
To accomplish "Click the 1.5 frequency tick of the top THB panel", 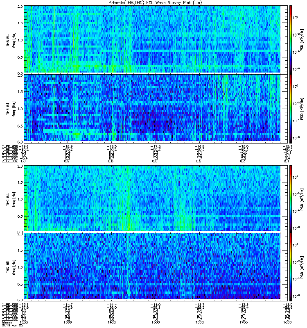I will pyautogui.click(x=20, y=23).
